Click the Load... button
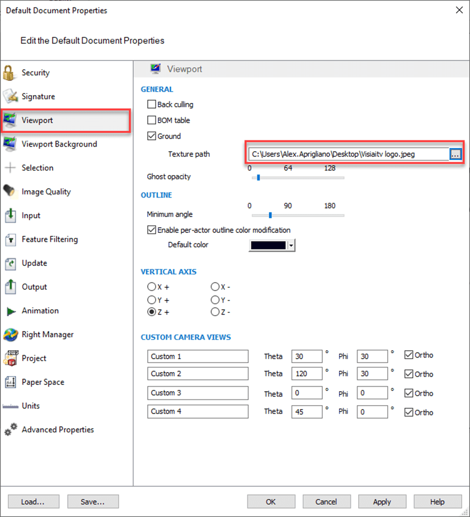 click(x=32, y=502)
